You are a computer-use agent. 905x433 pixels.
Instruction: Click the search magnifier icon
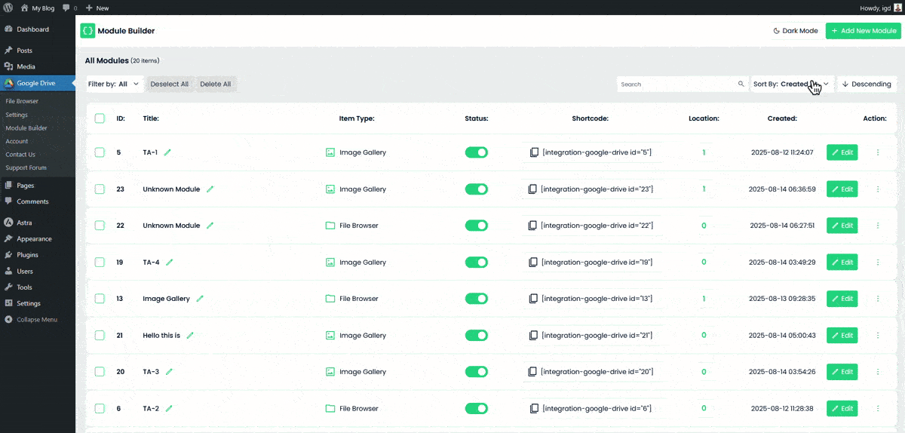coord(741,84)
